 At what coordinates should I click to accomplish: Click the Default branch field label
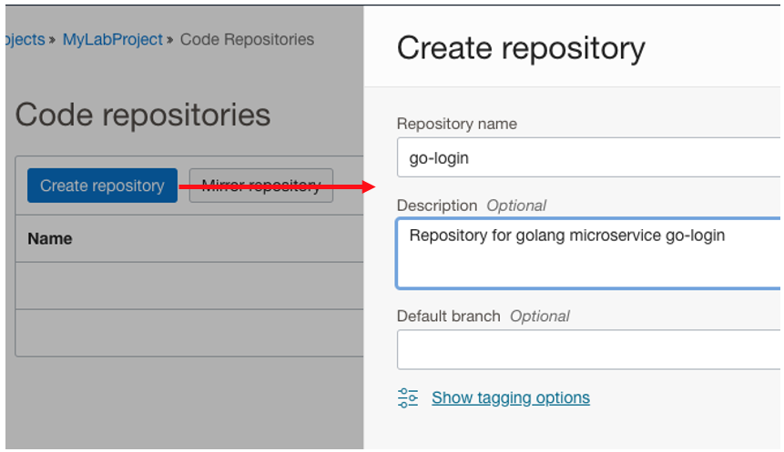(448, 316)
